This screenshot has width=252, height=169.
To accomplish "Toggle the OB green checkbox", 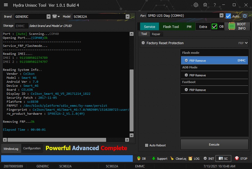I will (x=214, y=26).
